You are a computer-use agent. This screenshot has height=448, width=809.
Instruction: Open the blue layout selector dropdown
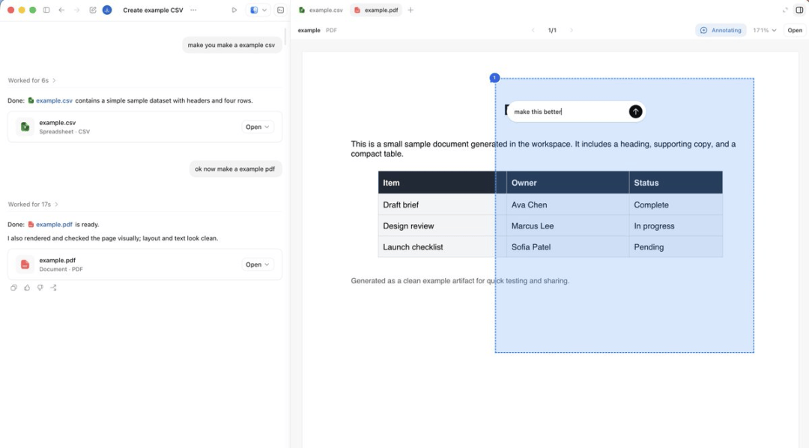(258, 10)
